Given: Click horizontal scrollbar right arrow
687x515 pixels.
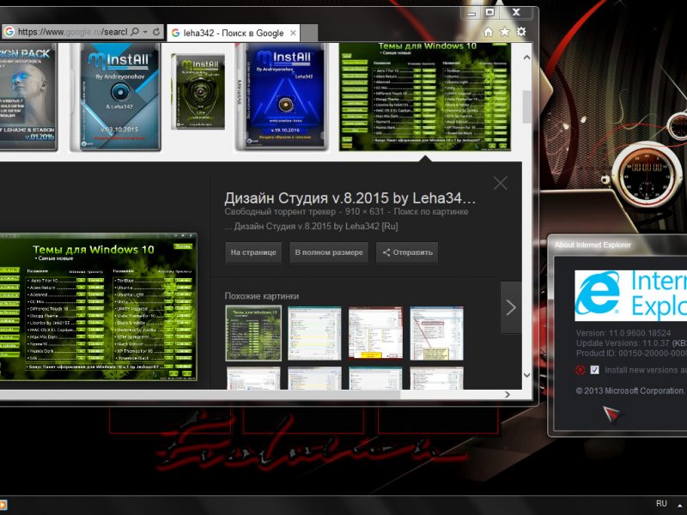Looking at the screenshot, I should pyautogui.click(x=508, y=395).
